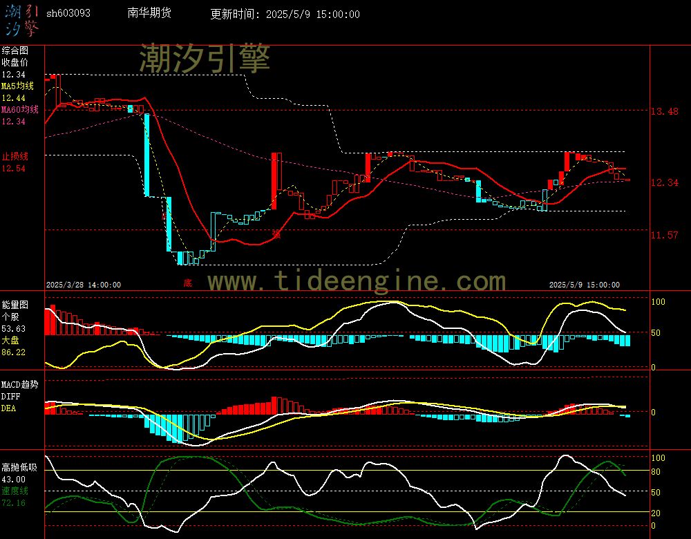The image size is (691, 539).
Task: Click the red 止损线 label
Action: click(15, 156)
